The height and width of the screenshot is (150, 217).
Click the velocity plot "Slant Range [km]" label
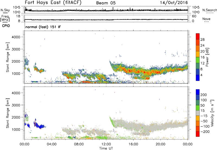8,113
